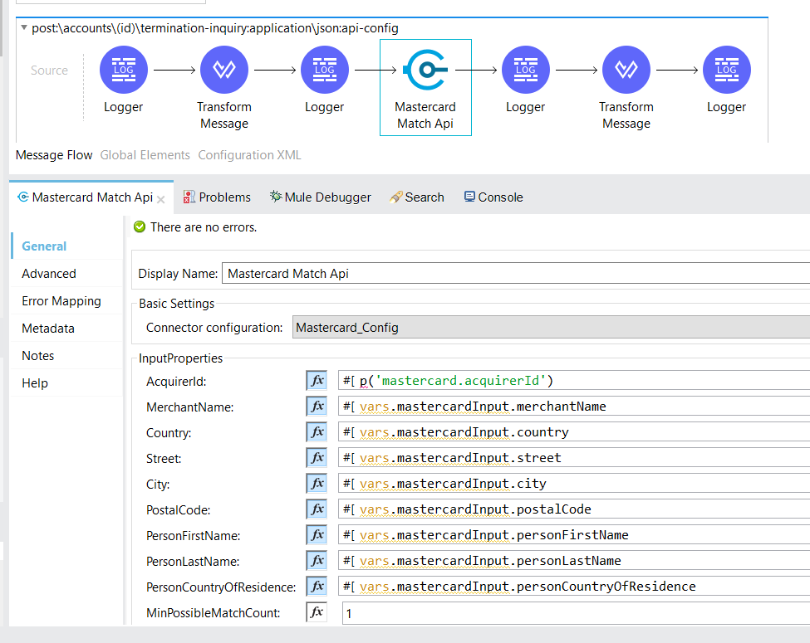Image resolution: width=810 pixels, height=643 pixels.
Task: Open the Connector configuration dropdown Mastercard_Config
Action: pos(551,328)
